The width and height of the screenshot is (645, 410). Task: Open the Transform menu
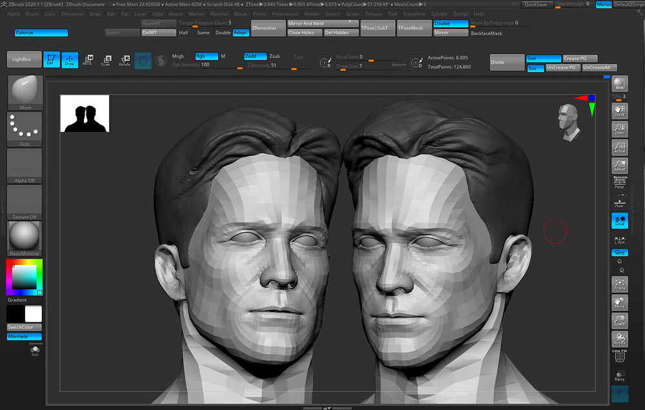pyautogui.click(x=414, y=14)
